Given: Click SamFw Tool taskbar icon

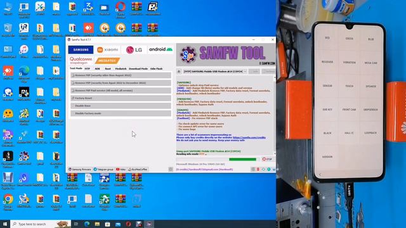Looking at the screenshot, I should (150, 224).
